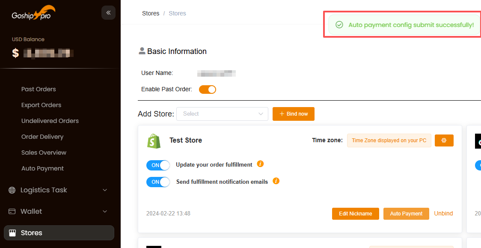Click Edit Nickname for Test Store
This screenshot has width=481, height=248.
pos(355,214)
